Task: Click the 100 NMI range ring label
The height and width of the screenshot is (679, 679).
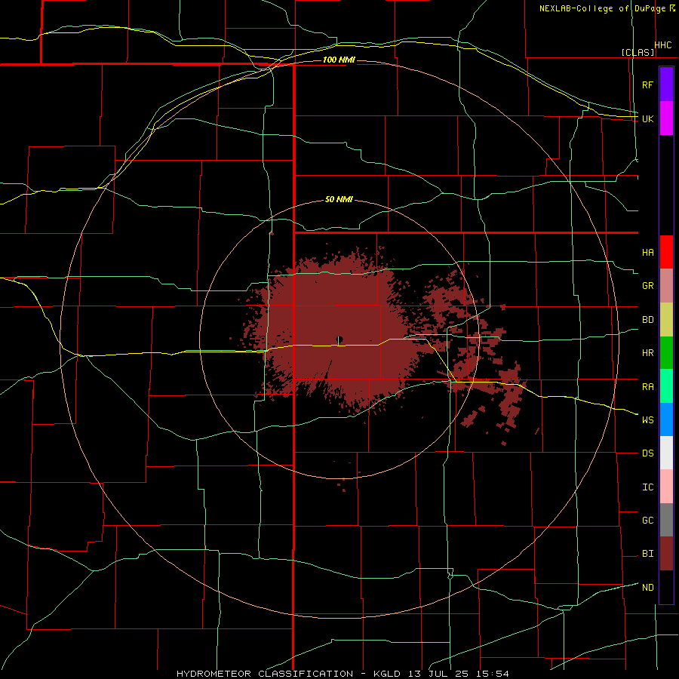Action: [339, 60]
